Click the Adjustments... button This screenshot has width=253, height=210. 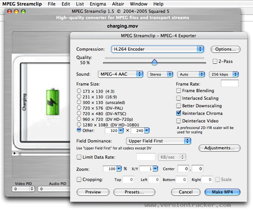click(x=219, y=148)
